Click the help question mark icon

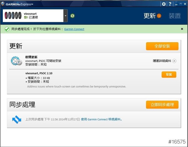pos(170,4)
